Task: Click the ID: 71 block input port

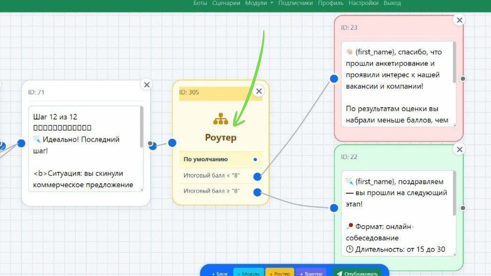Action: 21,143
